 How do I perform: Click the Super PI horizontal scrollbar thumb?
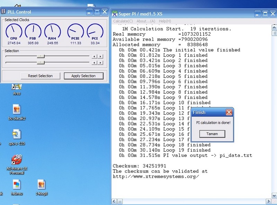pyautogui.click(x=120, y=201)
